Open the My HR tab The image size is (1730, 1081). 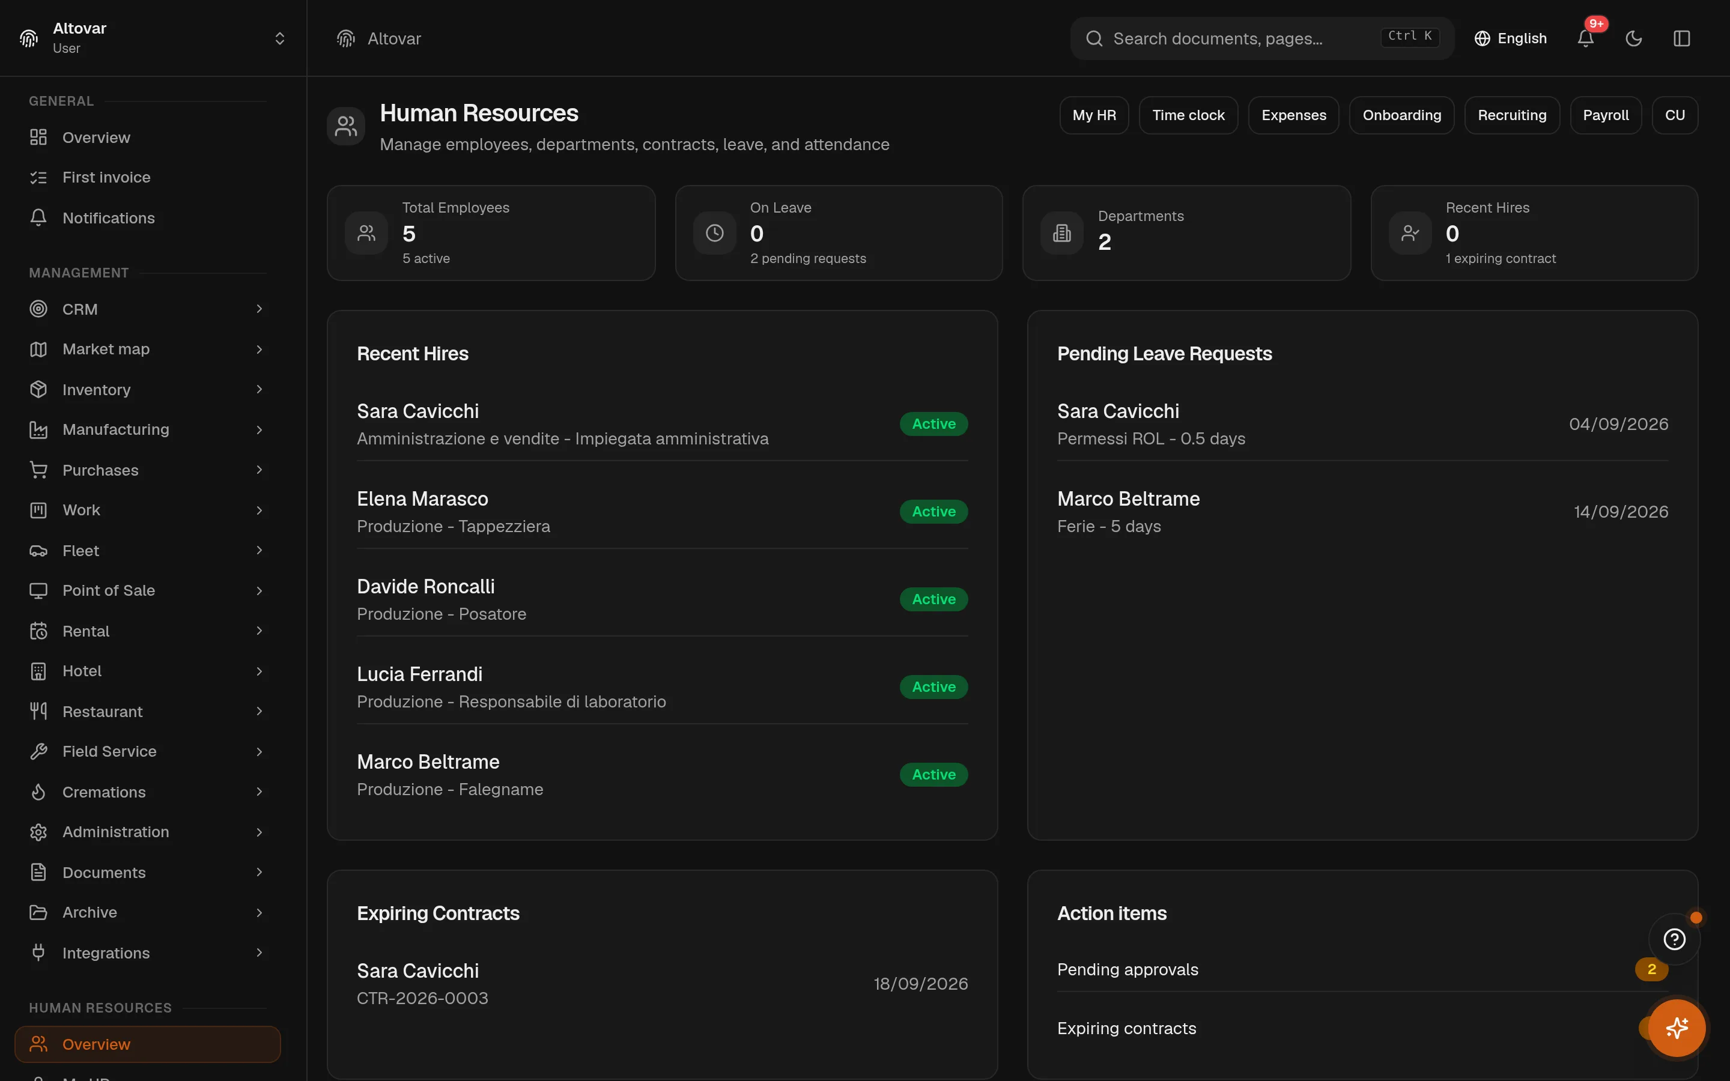click(1094, 115)
